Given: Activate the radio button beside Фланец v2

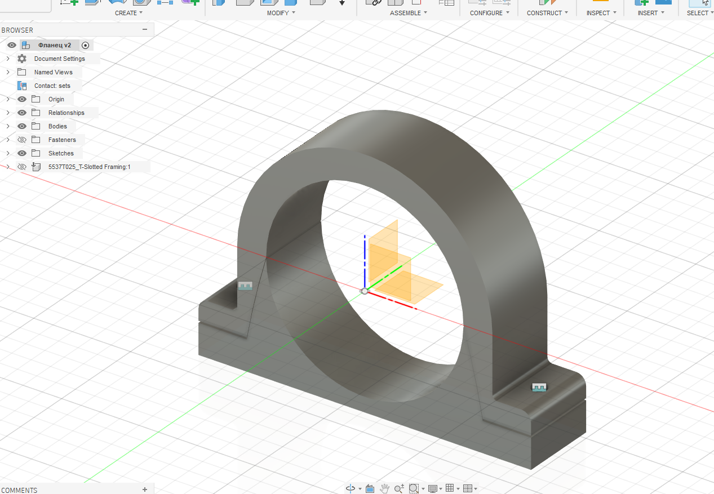Looking at the screenshot, I should (86, 45).
